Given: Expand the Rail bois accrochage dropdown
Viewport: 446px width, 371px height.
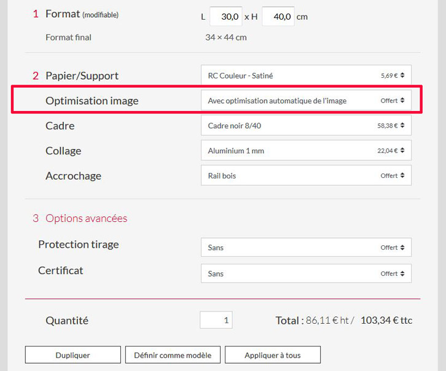Looking at the screenshot, I should [x=305, y=176].
